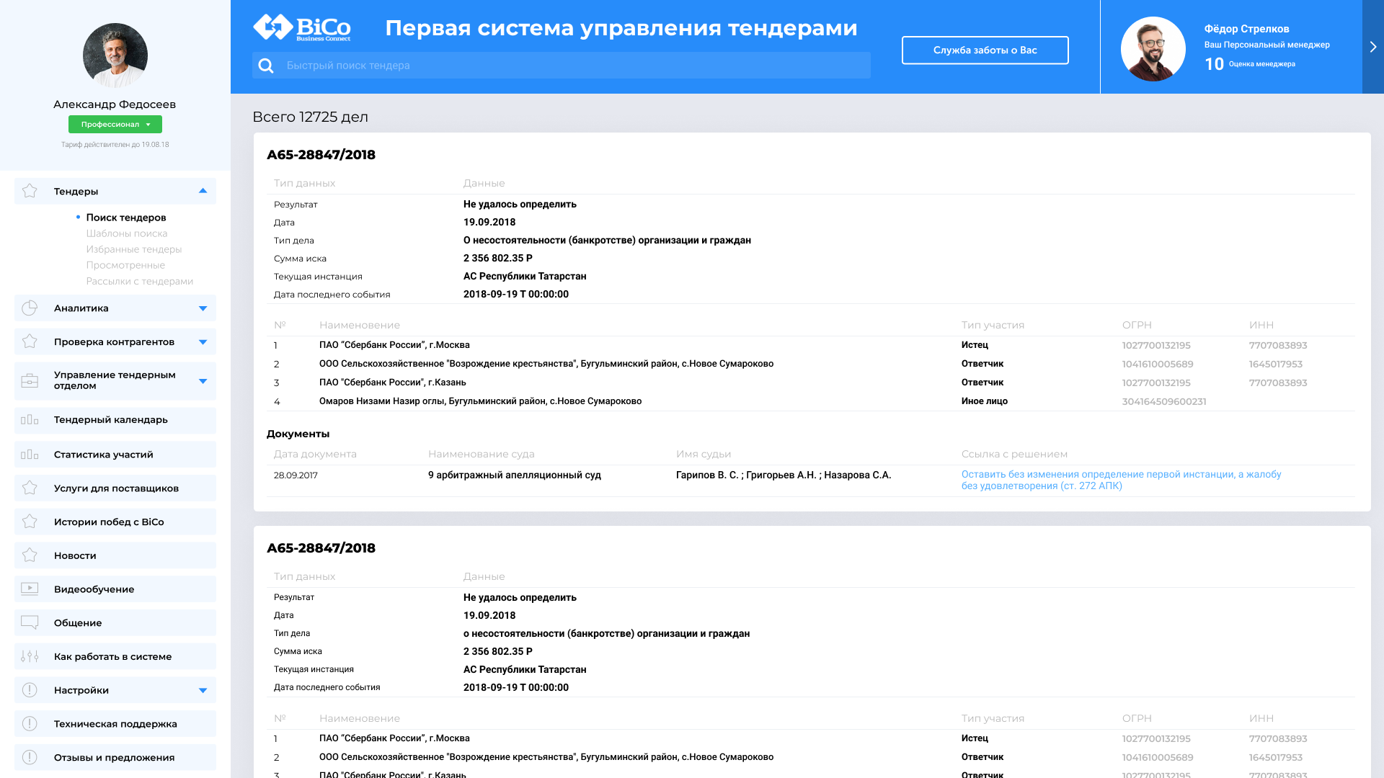This screenshot has width=1384, height=778.
Task: Click the Статистика участий icon
Action: point(30,454)
